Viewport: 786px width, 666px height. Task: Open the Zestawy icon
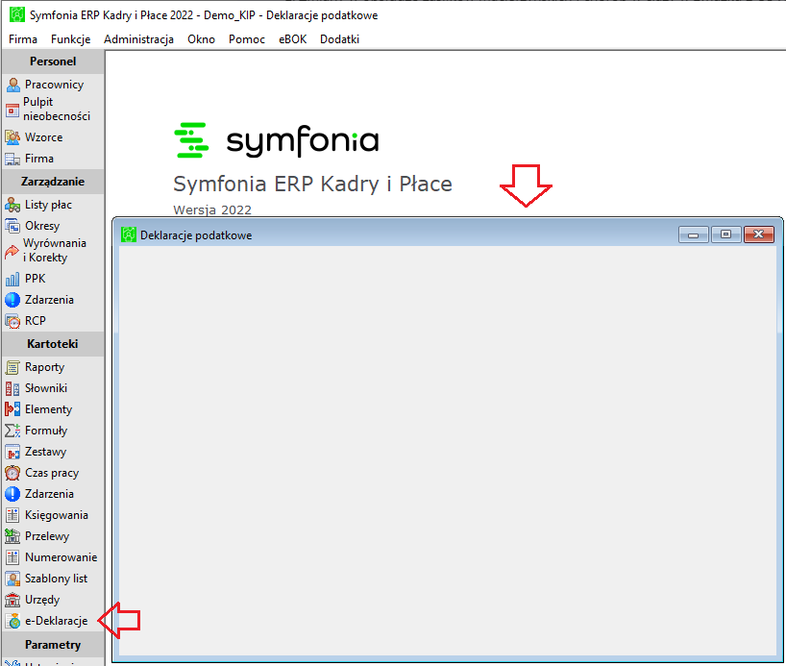[12, 452]
